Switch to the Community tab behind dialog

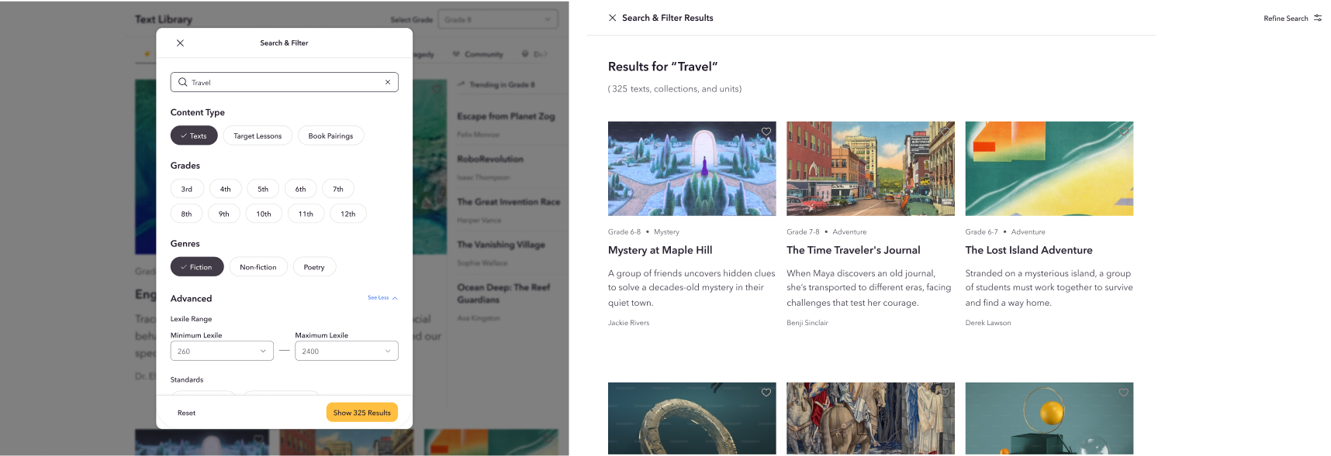pos(479,54)
